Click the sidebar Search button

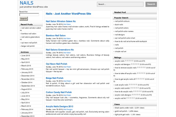point(23,18)
